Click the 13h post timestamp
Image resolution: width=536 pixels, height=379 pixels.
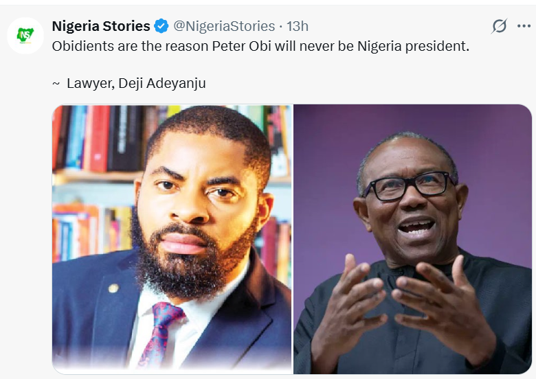298,26
